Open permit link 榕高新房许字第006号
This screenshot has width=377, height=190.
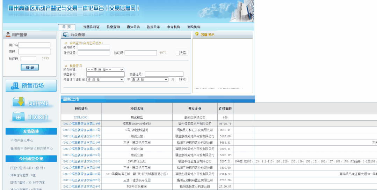81,174
